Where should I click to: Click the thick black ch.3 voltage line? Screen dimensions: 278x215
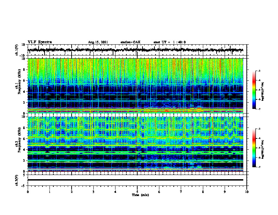point(135,180)
